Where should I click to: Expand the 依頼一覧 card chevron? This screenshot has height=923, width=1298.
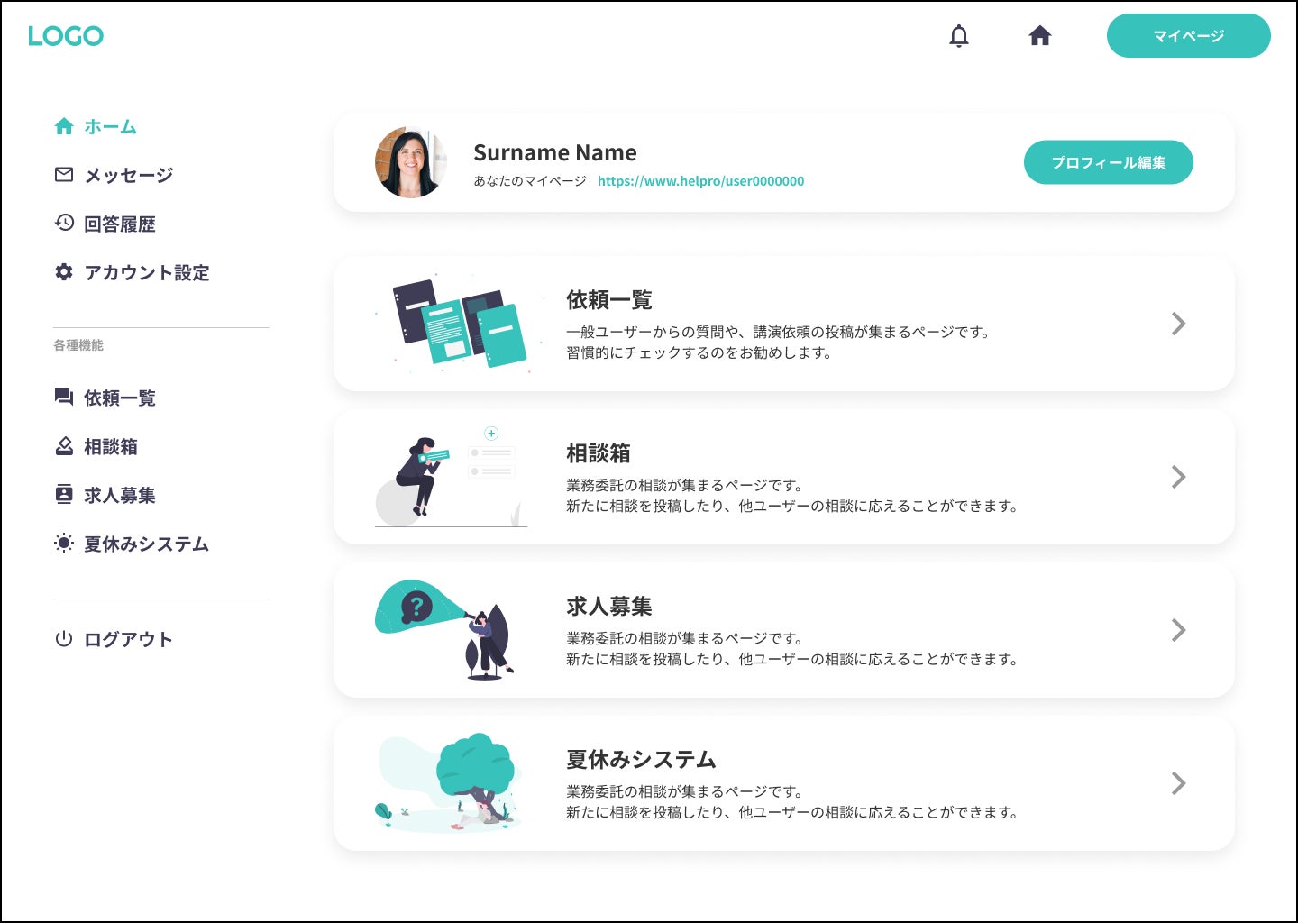1178,324
